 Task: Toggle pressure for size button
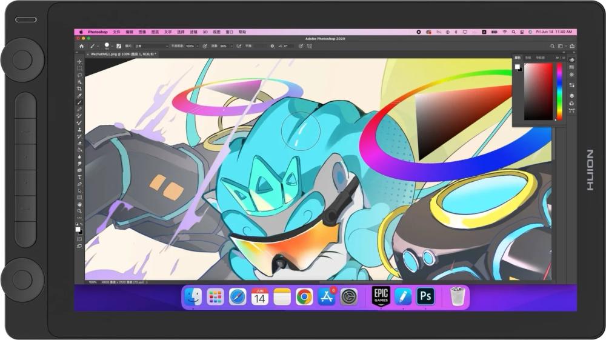pos(301,46)
